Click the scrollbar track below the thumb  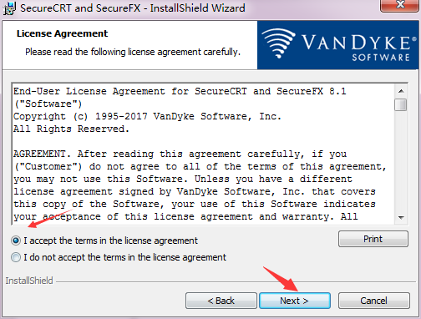click(401, 161)
